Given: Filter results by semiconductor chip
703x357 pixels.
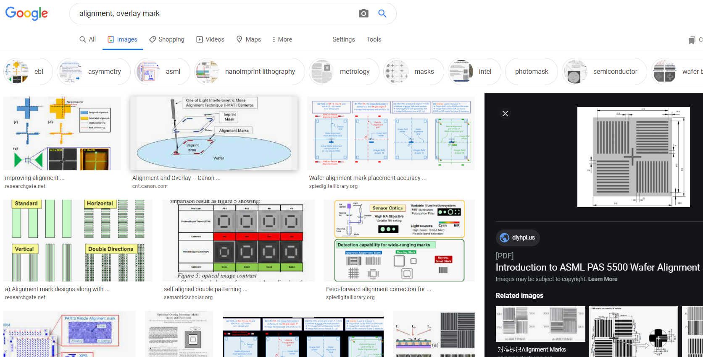Looking at the screenshot, I should click(x=604, y=72).
